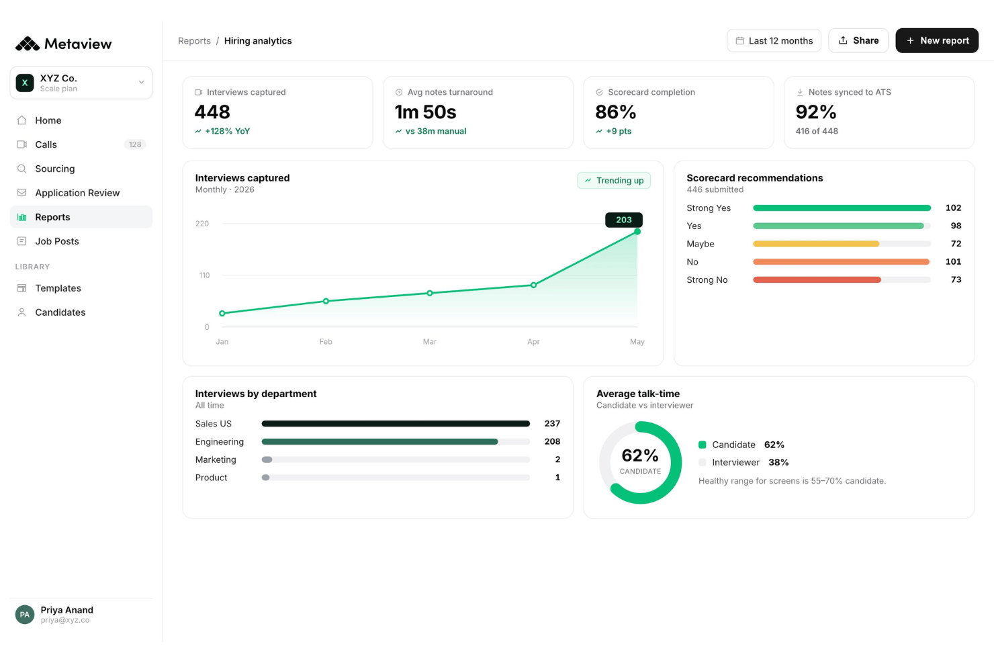Click the Strong No red bar
This screenshot has width=994, height=663.
tap(817, 280)
